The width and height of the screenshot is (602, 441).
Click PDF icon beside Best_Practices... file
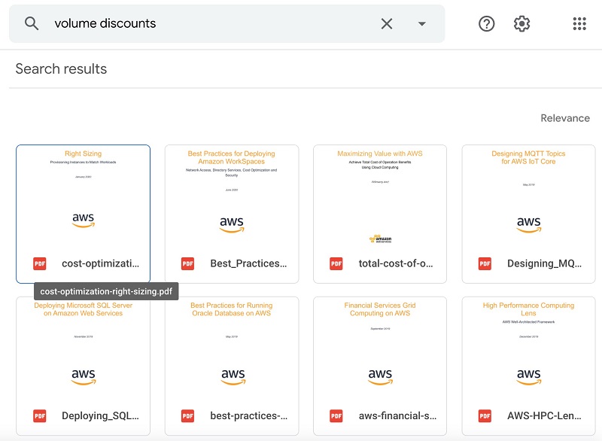(x=187, y=263)
